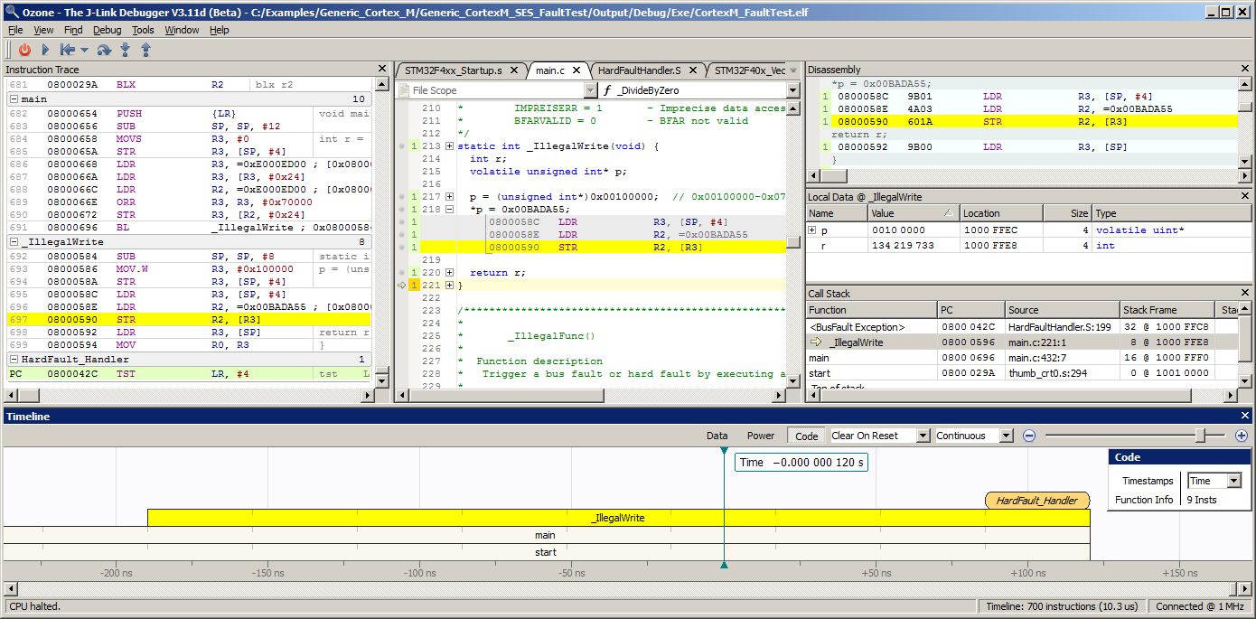Click the Timeline zoom slider

[1202, 435]
